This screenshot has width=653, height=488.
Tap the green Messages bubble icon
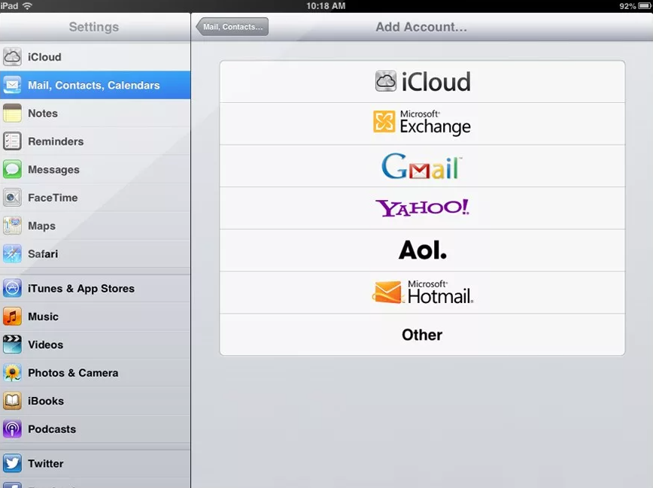point(12,169)
